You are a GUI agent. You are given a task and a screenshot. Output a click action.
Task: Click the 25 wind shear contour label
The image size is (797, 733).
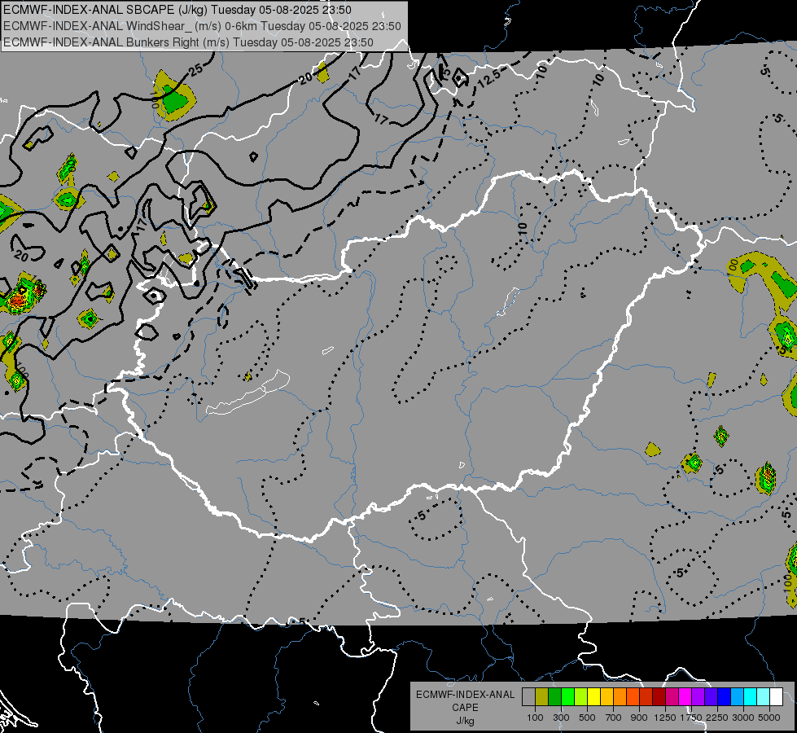tap(196, 69)
